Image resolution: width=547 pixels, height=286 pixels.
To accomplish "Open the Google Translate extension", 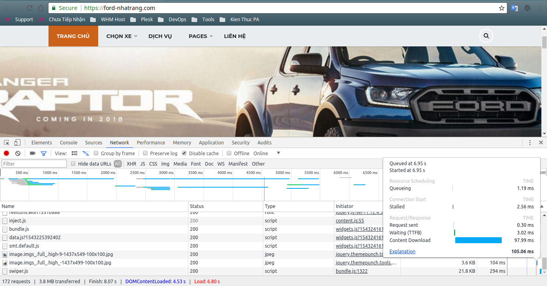I will [515, 8].
